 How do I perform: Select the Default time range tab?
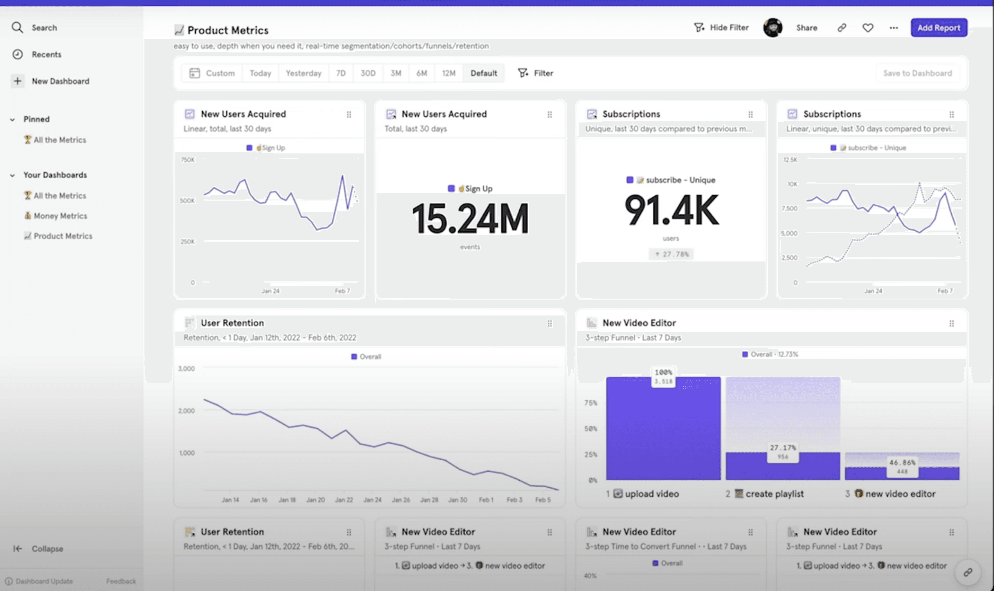tap(484, 73)
